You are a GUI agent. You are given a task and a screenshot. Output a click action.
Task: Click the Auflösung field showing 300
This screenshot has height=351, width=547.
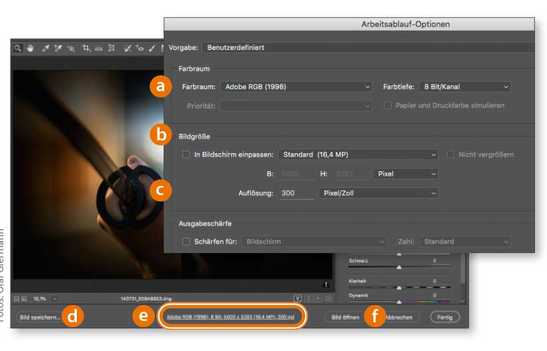295,193
